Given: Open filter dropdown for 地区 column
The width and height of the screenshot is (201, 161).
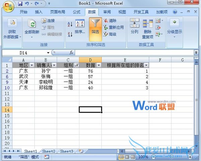Looking at the screenshot, I should tap(32, 65).
